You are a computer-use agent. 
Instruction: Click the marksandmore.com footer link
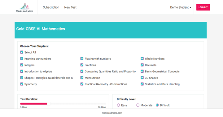(112, 113)
